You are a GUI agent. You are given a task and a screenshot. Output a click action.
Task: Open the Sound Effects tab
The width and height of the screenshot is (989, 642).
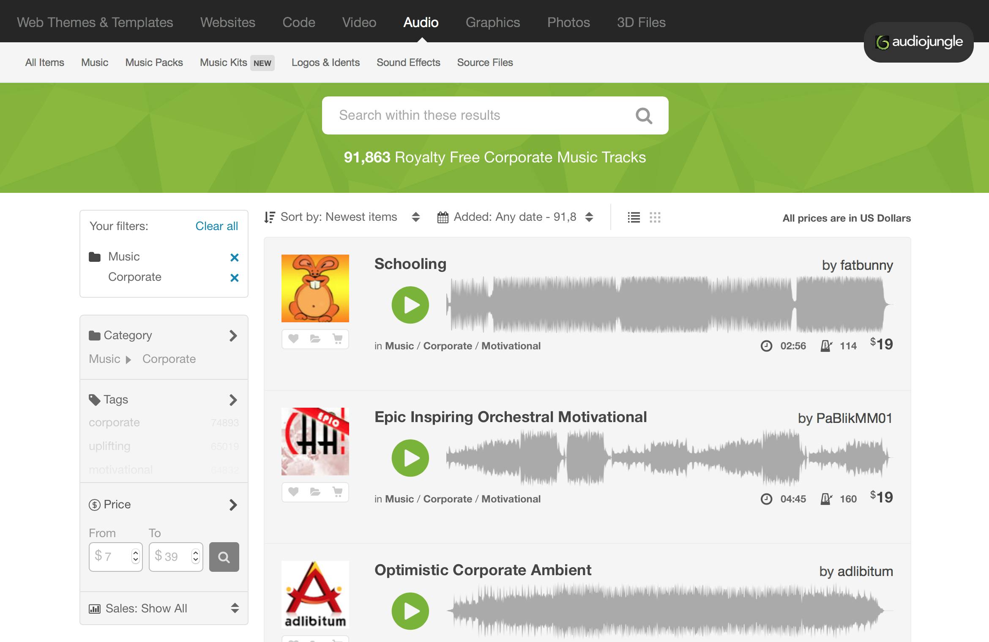tap(408, 63)
